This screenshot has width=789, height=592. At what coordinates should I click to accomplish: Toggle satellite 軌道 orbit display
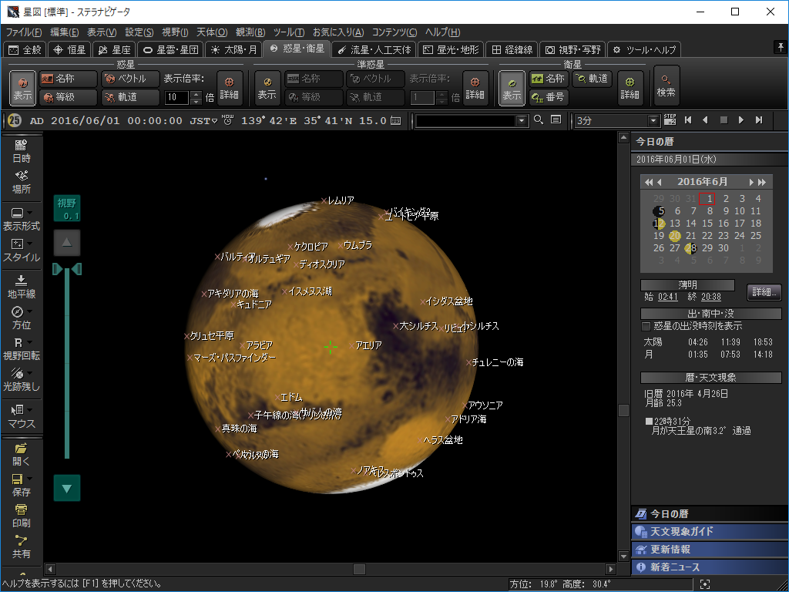tap(591, 79)
